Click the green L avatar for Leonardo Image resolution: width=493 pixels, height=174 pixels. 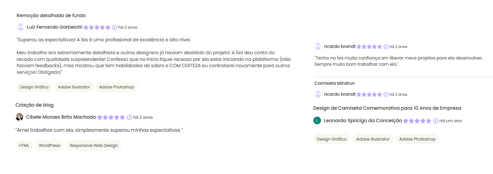tap(317, 121)
